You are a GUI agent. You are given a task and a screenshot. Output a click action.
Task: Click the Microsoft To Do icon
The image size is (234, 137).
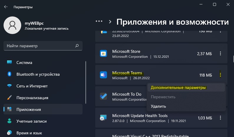(x=103, y=96)
